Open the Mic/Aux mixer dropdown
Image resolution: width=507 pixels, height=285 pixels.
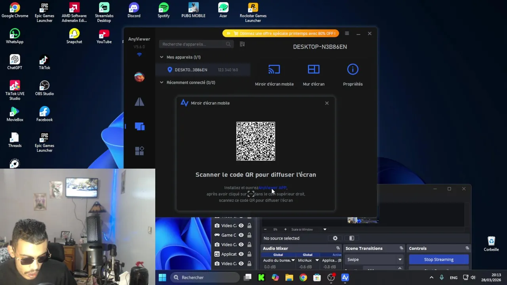tap(317, 260)
